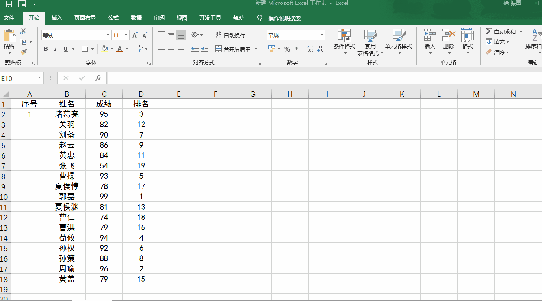This screenshot has width=542, height=301.
Task: Click the Increase Indent icon
Action: [x=205, y=49]
